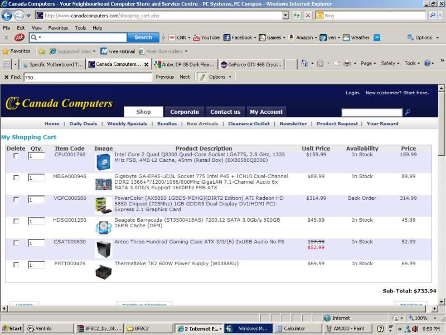The width and height of the screenshot is (446, 335).
Task: Click the Bing search magnifier icon
Action: (433, 16)
